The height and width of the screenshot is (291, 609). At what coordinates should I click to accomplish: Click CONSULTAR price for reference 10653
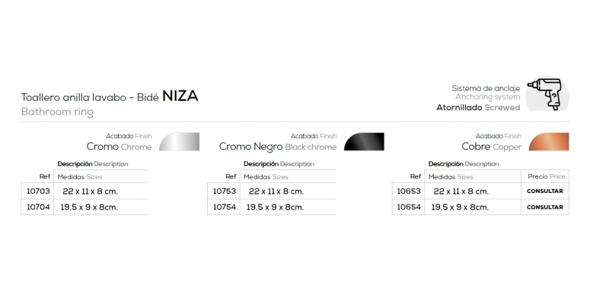coord(545,191)
